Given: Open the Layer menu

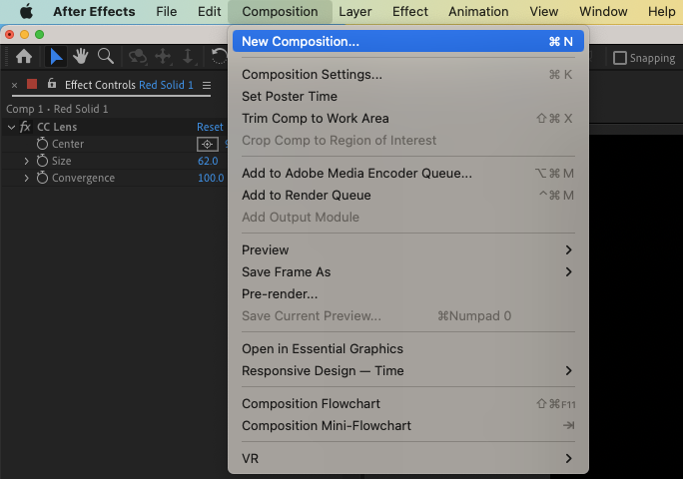Looking at the screenshot, I should [355, 11].
